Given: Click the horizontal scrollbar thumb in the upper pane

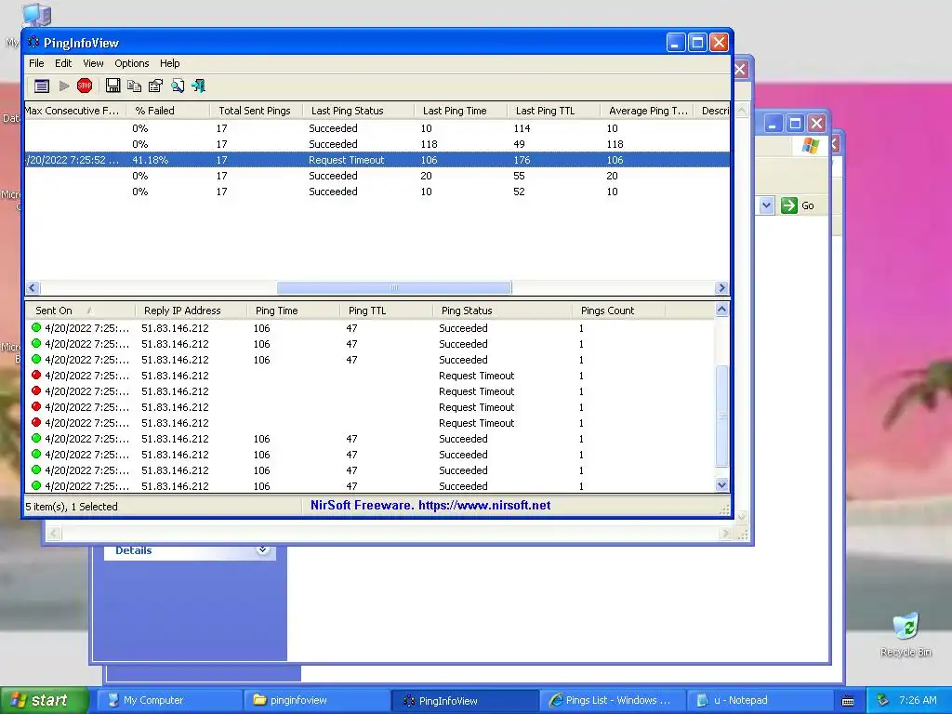Looking at the screenshot, I should pos(394,288).
